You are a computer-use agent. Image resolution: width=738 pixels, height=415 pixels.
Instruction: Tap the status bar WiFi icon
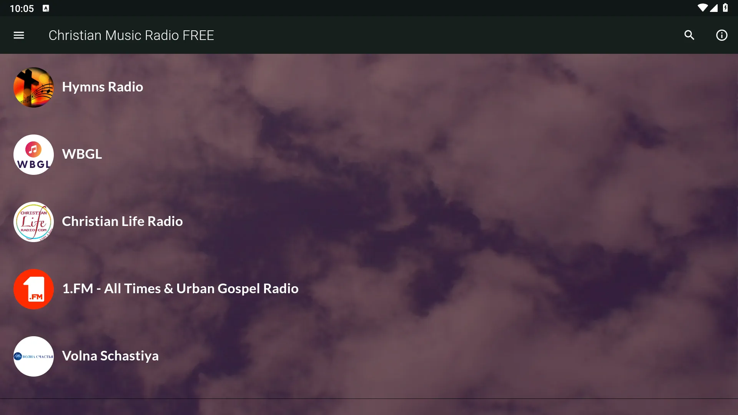point(702,7)
